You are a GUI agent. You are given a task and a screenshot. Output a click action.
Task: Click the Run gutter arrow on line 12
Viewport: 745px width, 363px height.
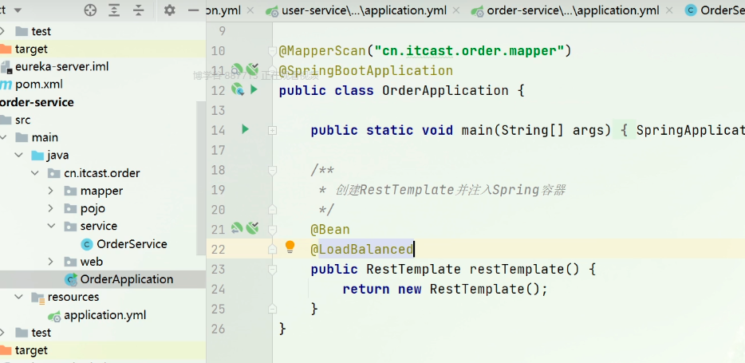(x=254, y=89)
